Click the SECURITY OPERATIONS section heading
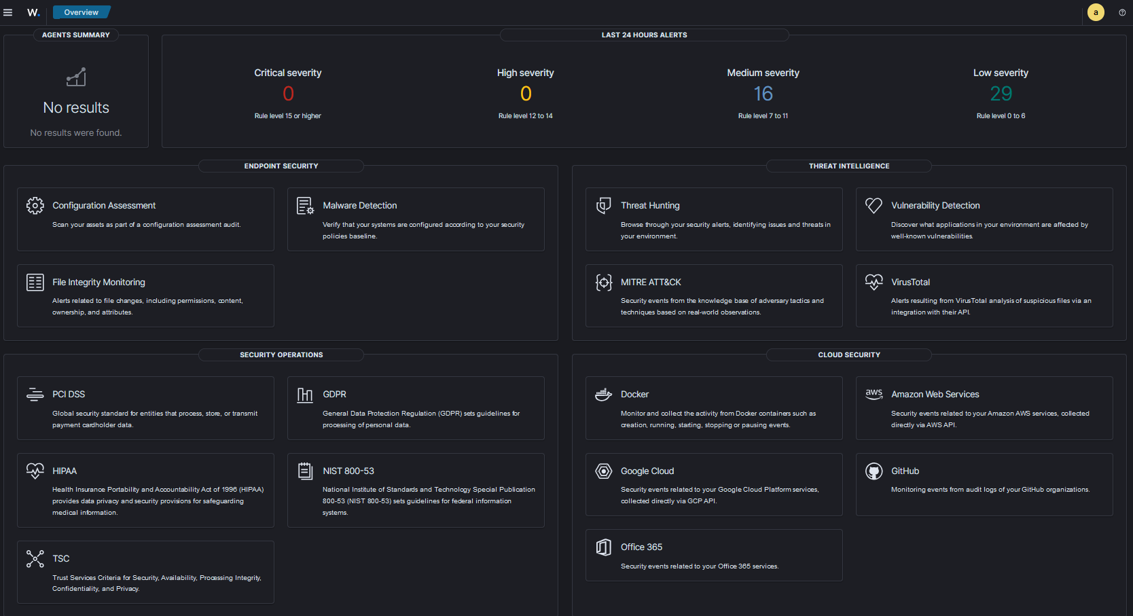 tap(281, 355)
